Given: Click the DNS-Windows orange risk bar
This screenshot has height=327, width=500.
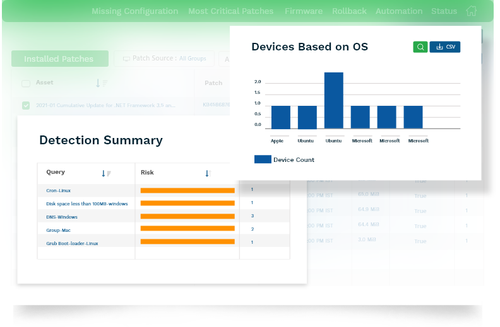Looking at the screenshot, I should point(187,216).
